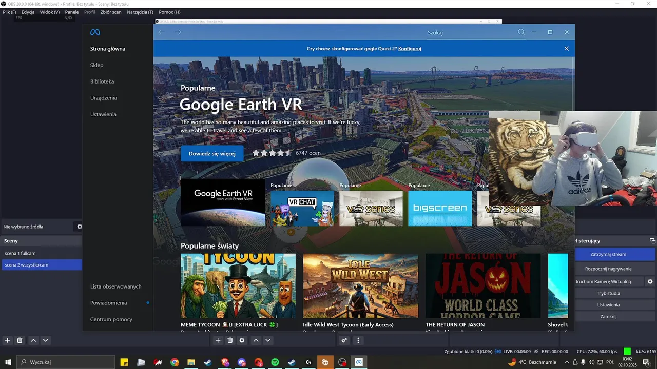Screen dimensions: 657x369
Task: Go forward with the Oculus right arrow
Action: click(178, 32)
